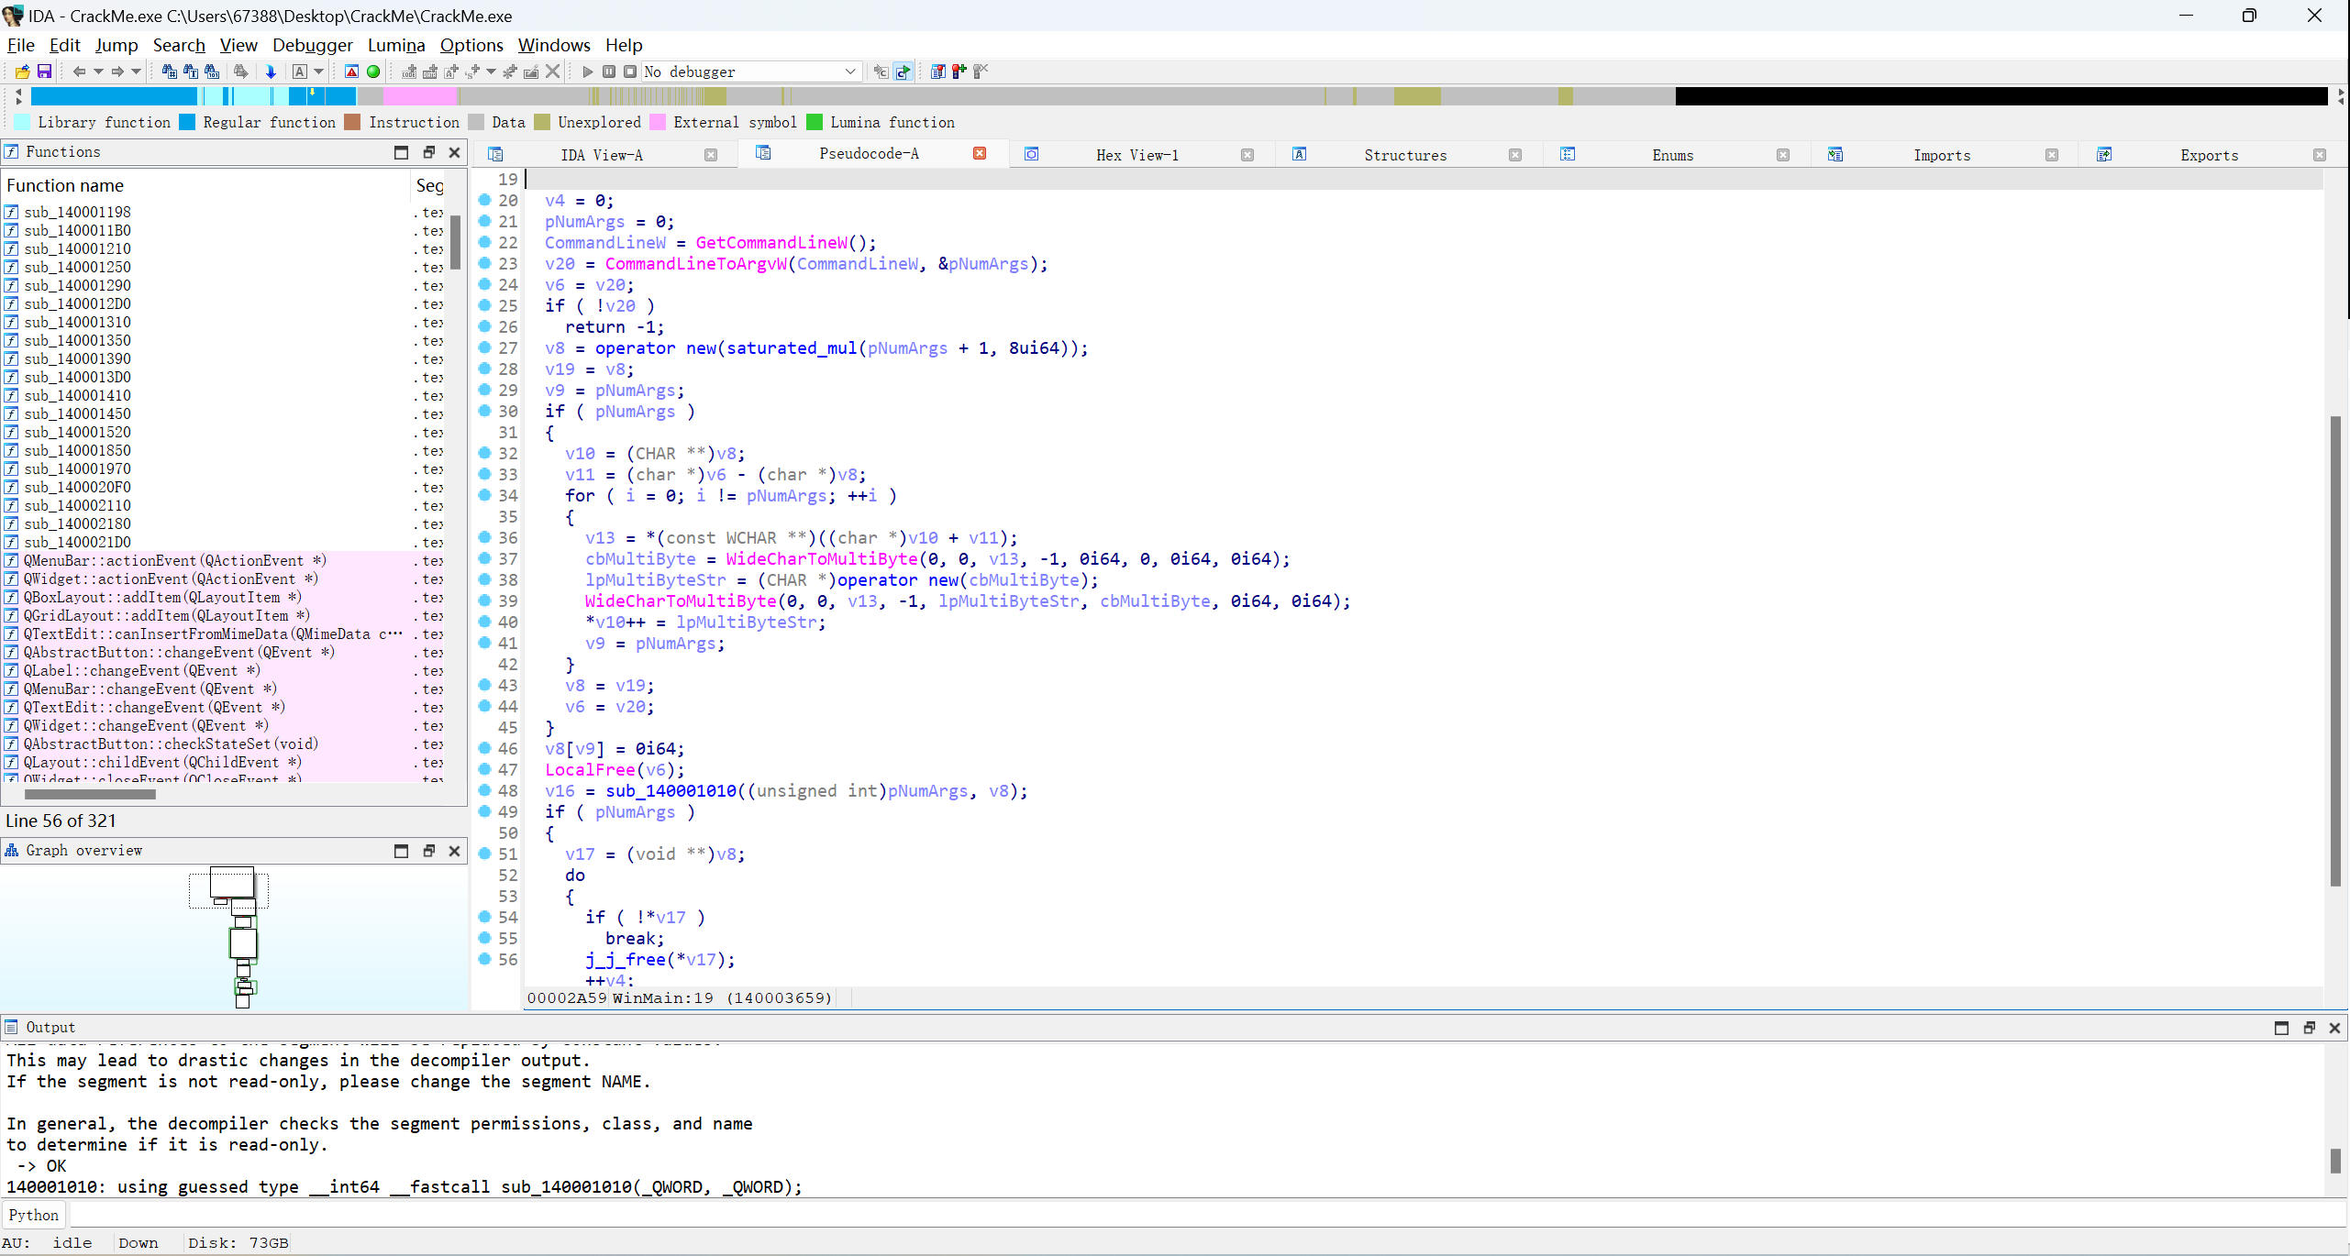Image resolution: width=2350 pixels, height=1256 pixels.
Task: Open the back history dropdown arrow
Action: [x=97, y=72]
